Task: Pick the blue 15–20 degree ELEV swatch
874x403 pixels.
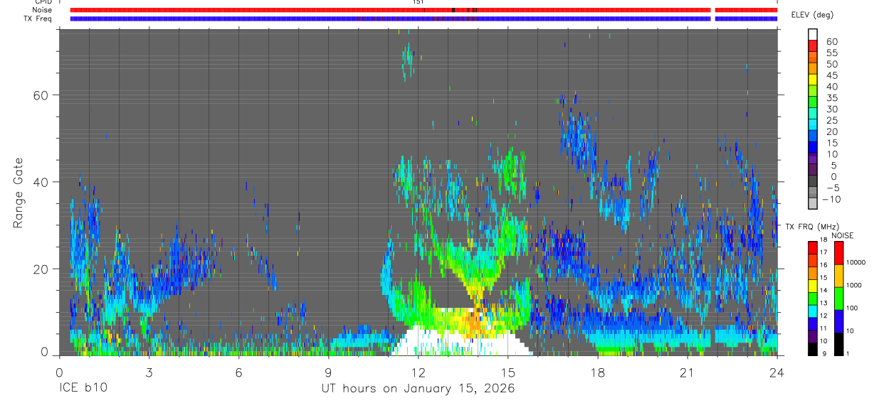Action: pyautogui.click(x=813, y=135)
